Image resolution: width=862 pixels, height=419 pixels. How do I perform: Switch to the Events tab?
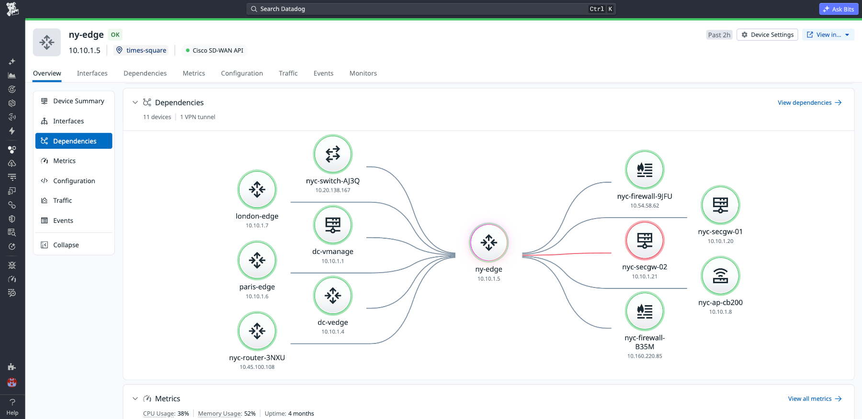(324, 73)
